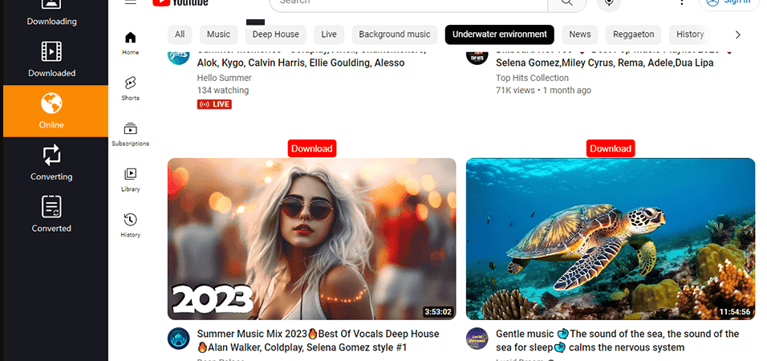
Task: Go to YouTube Home
Action: click(130, 43)
